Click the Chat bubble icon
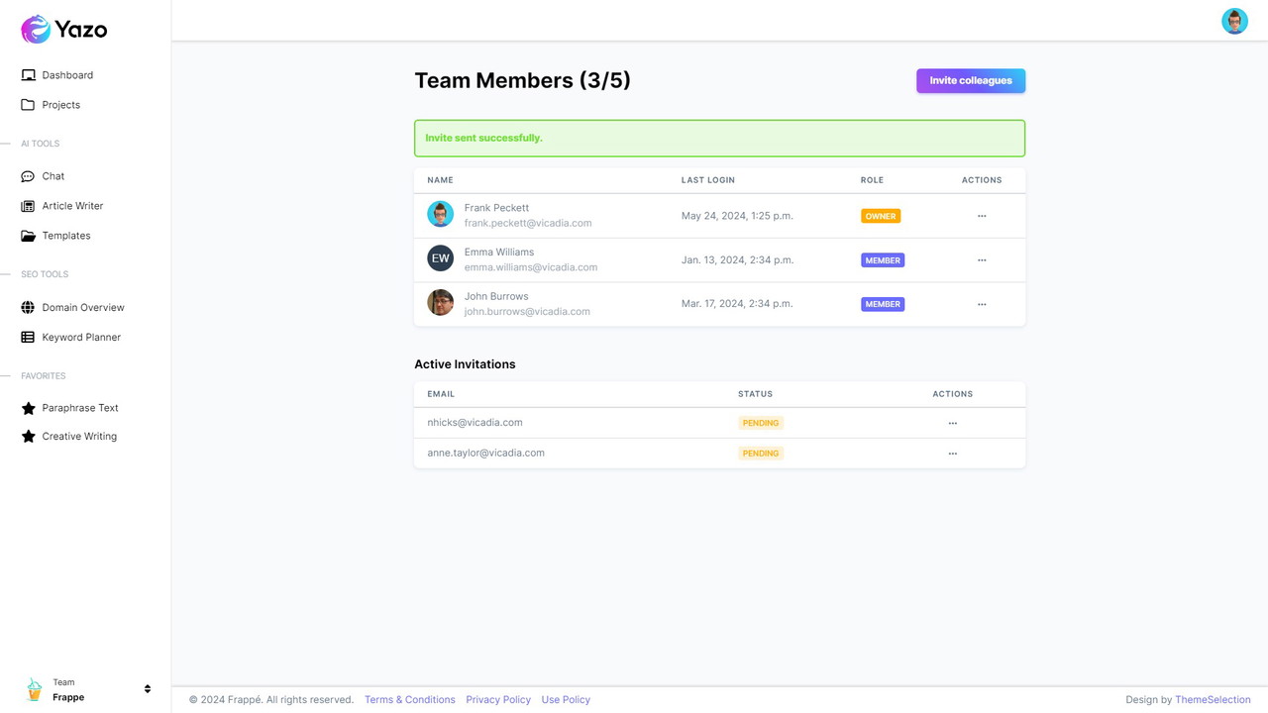 (x=28, y=176)
